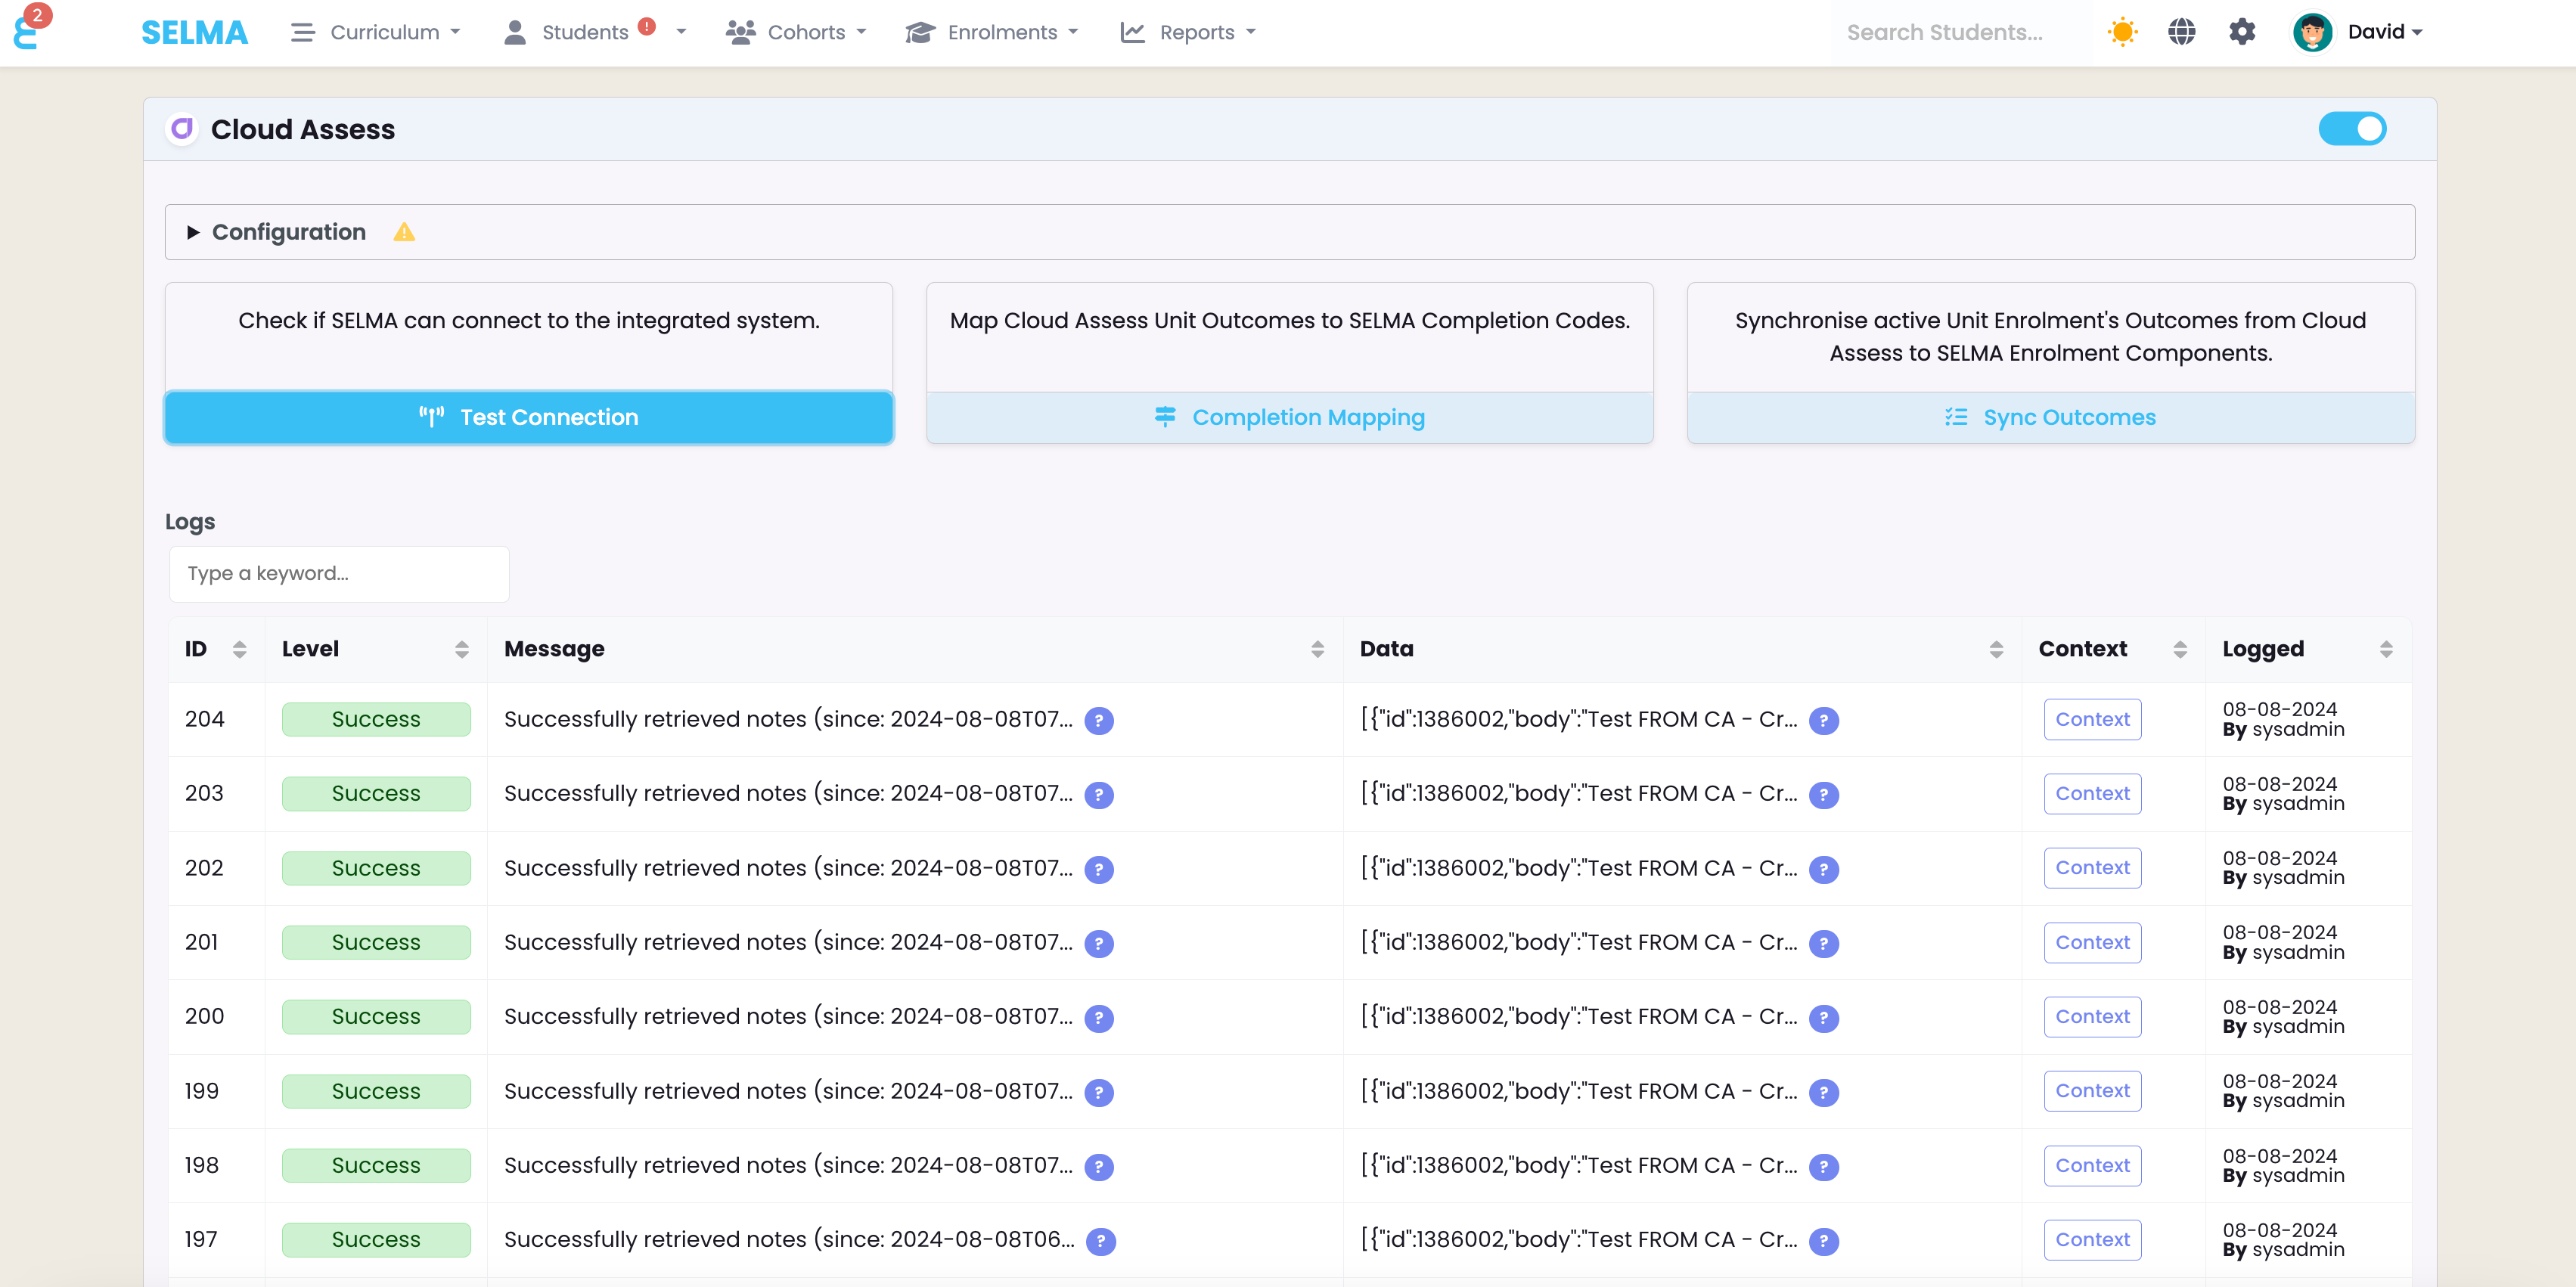Open Context for log 198
The height and width of the screenshot is (1287, 2576).
tap(2092, 1165)
